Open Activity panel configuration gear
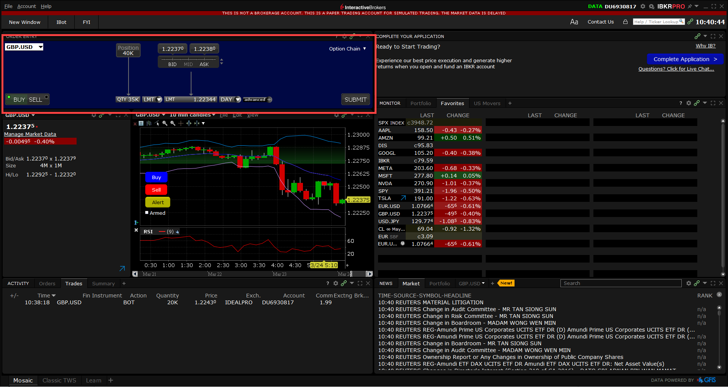The image size is (728, 387). pos(336,283)
